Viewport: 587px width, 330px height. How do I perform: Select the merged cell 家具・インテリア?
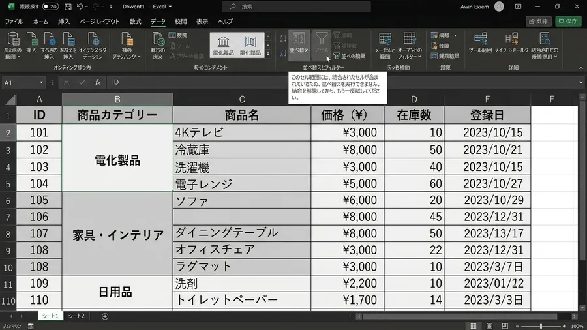coord(117,233)
